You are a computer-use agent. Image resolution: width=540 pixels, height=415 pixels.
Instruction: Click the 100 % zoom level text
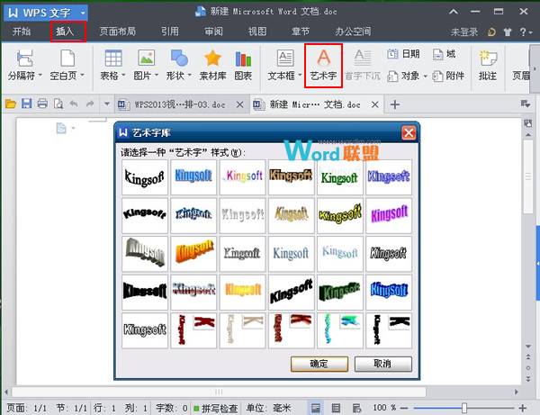click(x=384, y=408)
